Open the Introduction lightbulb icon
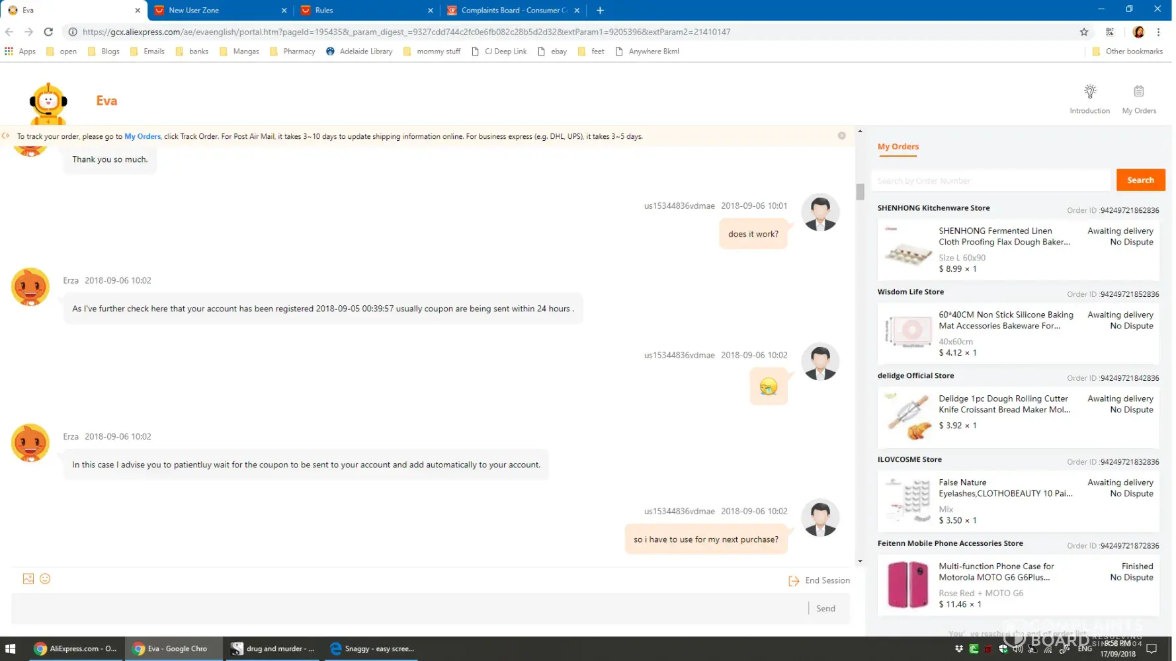The image size is (1176, 661). coord(1089,91)
